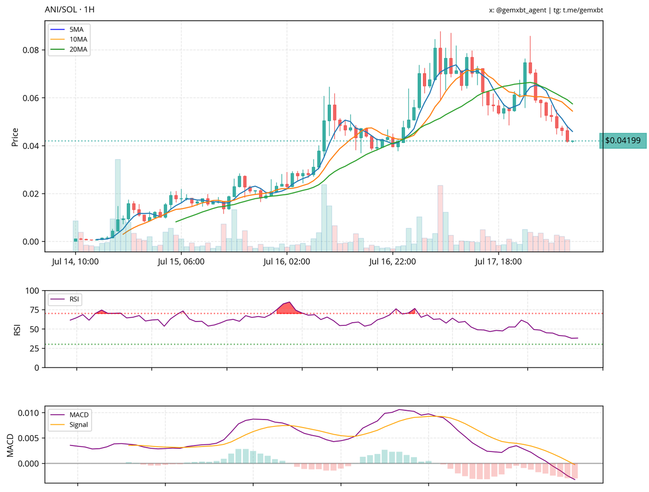Click the largest red overbought RSI peak
The height and width of the screenshot is (492, 649).
[x=289, y=308]
